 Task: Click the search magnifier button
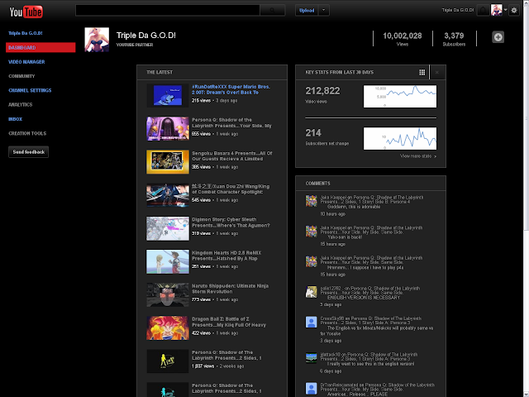click(273, 10)
